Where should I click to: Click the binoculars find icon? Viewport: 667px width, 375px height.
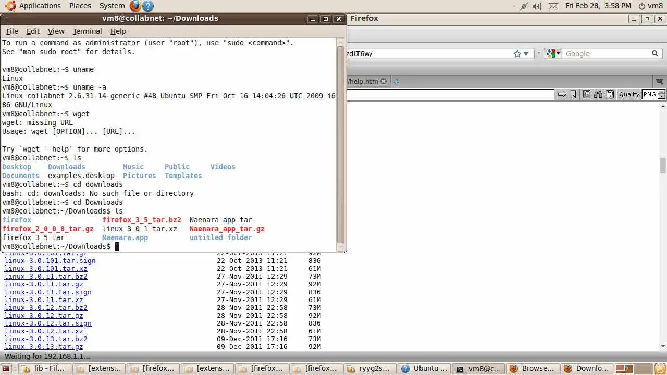[x=598, y=94]
